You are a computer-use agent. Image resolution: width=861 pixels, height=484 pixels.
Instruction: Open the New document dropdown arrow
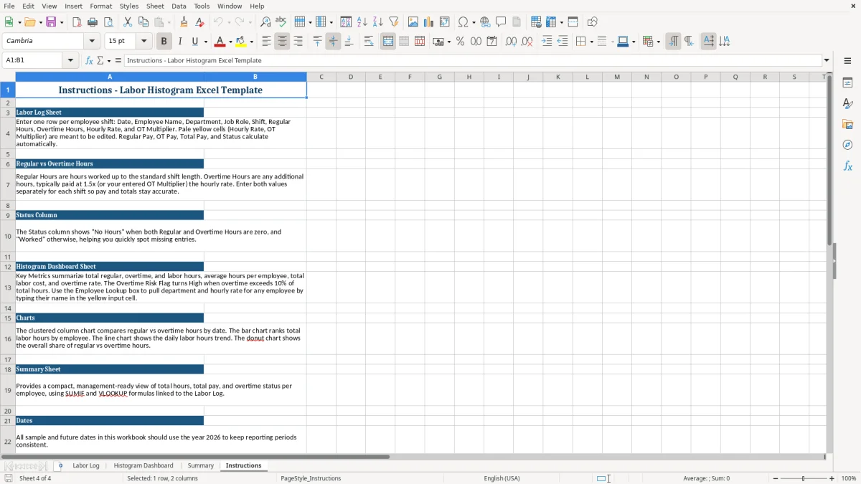pos(18,22)
